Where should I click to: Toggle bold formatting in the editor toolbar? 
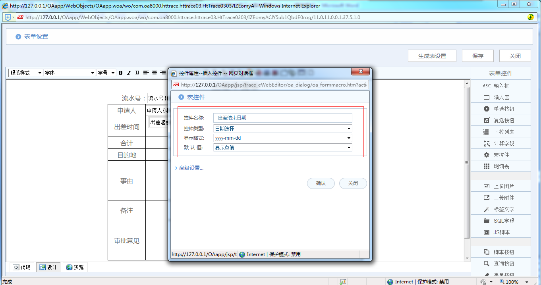tap(120, 73)
